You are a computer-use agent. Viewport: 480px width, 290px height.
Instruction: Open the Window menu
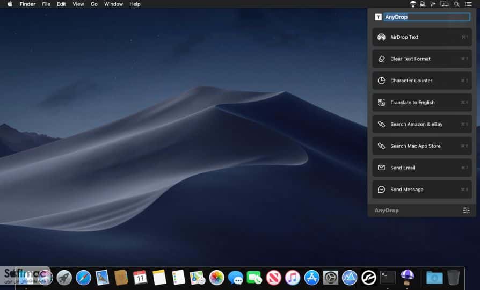(x=113, y=4)
